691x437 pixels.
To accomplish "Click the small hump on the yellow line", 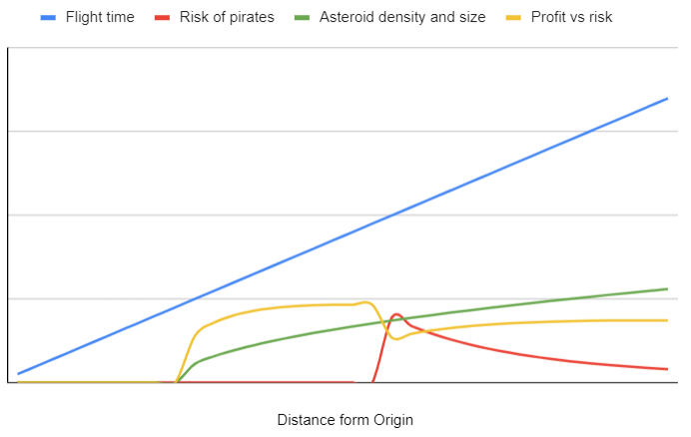I will tap(368, 301).
